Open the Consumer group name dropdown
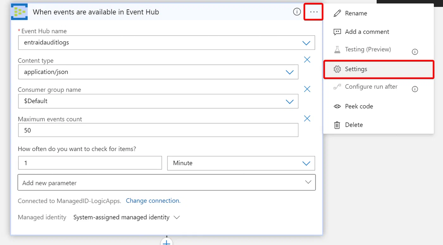Image resolution: width=443 pixels, height=245 pixels. pos(290,102)
